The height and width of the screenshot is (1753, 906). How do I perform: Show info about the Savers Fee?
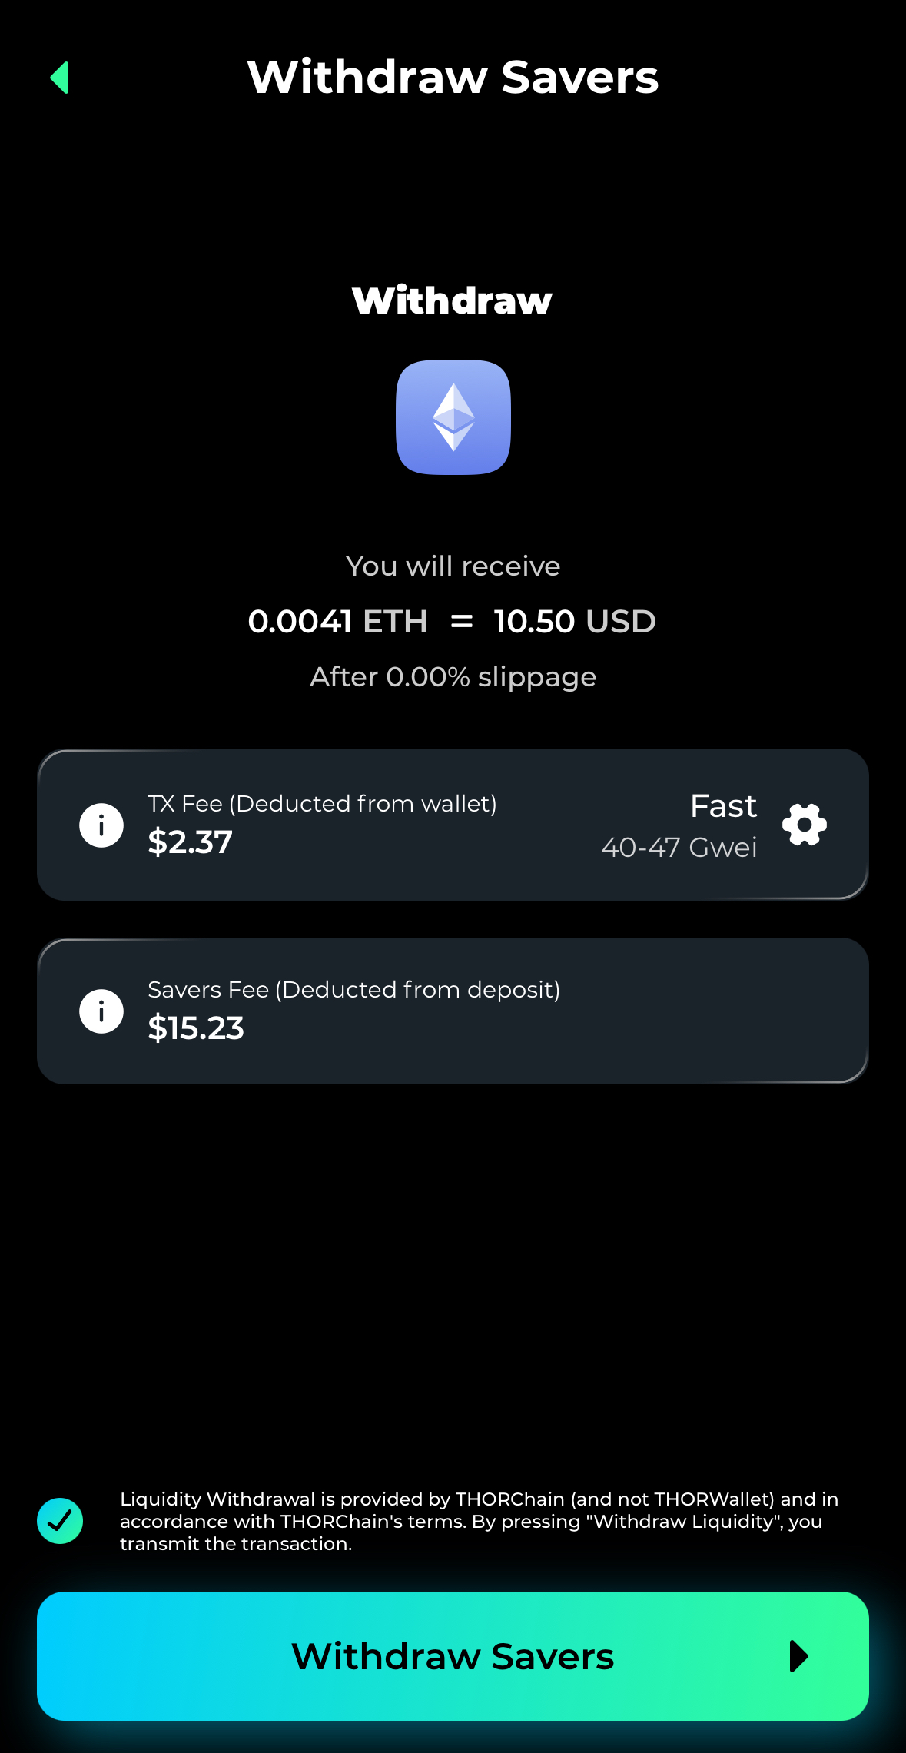point(101,1011)
